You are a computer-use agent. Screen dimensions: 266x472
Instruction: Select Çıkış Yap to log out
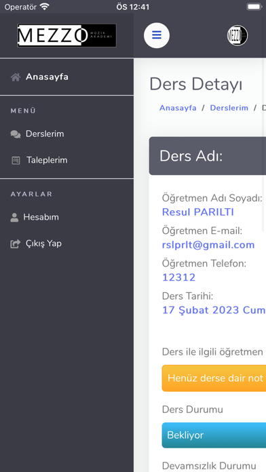(x=43, y=243)
